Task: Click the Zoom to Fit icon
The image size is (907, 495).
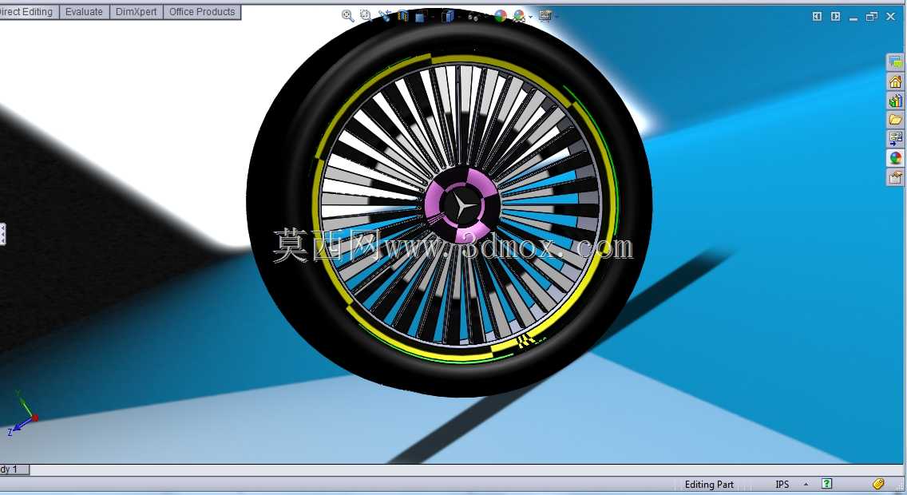Action: [x=347, y=16]
